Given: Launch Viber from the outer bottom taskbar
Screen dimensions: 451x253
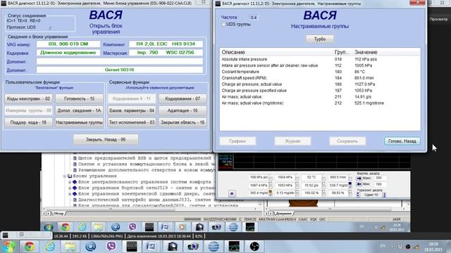Looking at the screenshot, I should click(x=111, y=247).
